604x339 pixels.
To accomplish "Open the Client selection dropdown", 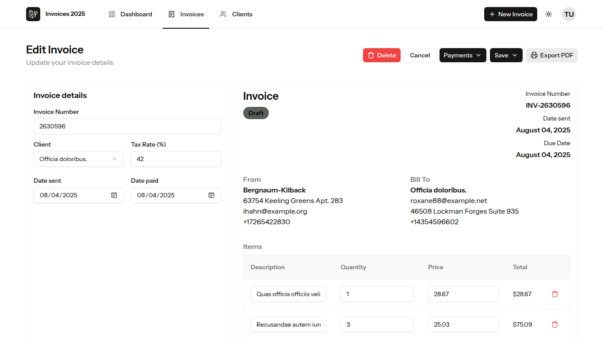I will (79, 159).
